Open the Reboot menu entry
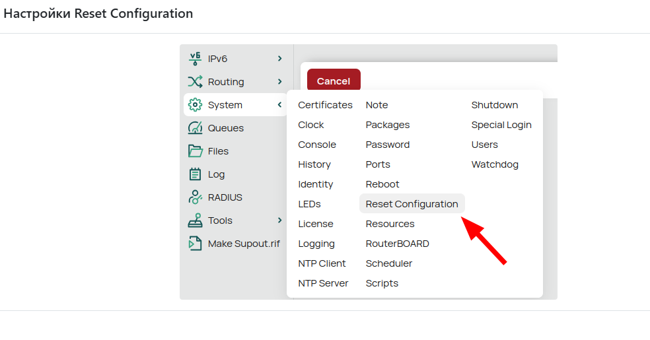Screen dimensions: 650x340 click(382, 184)
